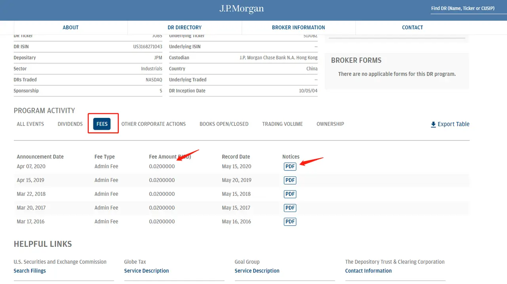This screenshot has width=507, height=284.
Task: Open DTCC Contact Information link
Action: tap(368, 271)
